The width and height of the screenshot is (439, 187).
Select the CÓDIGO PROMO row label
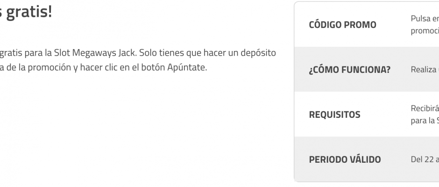(342, 25)
